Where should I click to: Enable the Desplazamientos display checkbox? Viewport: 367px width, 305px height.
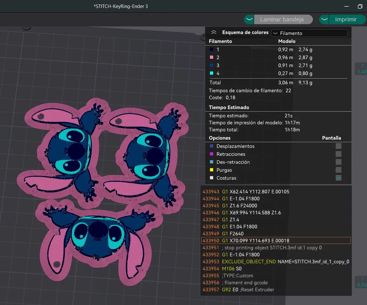tap(338, 146)
